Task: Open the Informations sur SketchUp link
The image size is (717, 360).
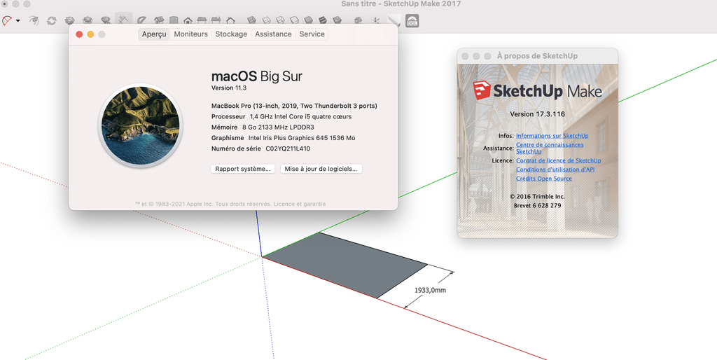Action: point(552,136)
